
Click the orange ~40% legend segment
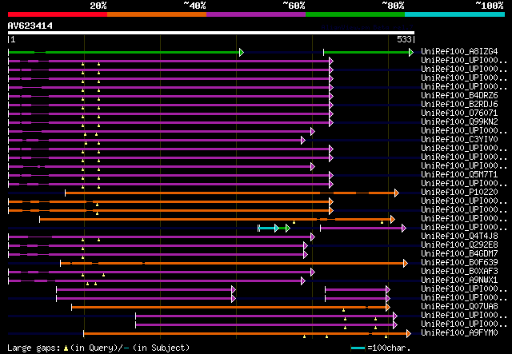click(x=157, y=14)
